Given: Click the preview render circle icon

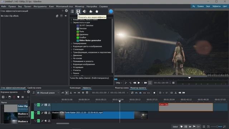Looking at the screenshot, I should (160, 93).
